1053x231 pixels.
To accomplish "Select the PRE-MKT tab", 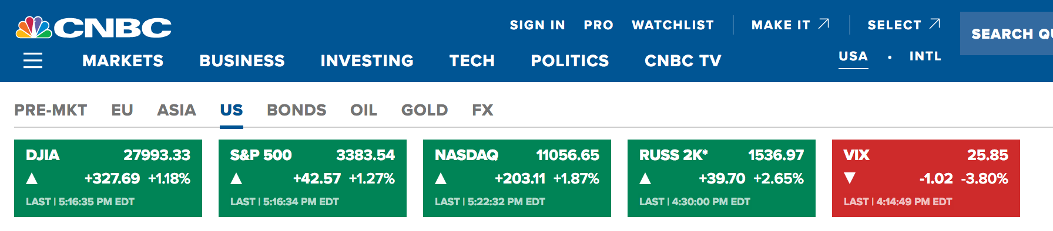I will coord(51,110).
